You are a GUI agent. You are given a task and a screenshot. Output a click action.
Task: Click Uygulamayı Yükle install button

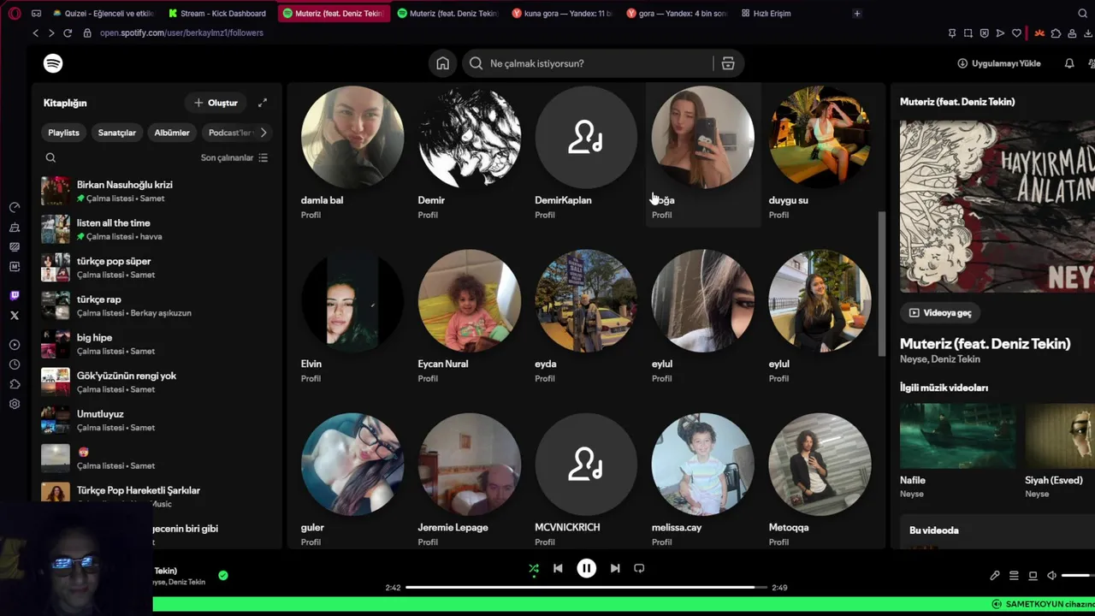[999, 63]
